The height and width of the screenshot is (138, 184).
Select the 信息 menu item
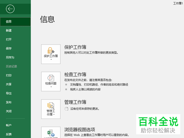pos(15,22)
